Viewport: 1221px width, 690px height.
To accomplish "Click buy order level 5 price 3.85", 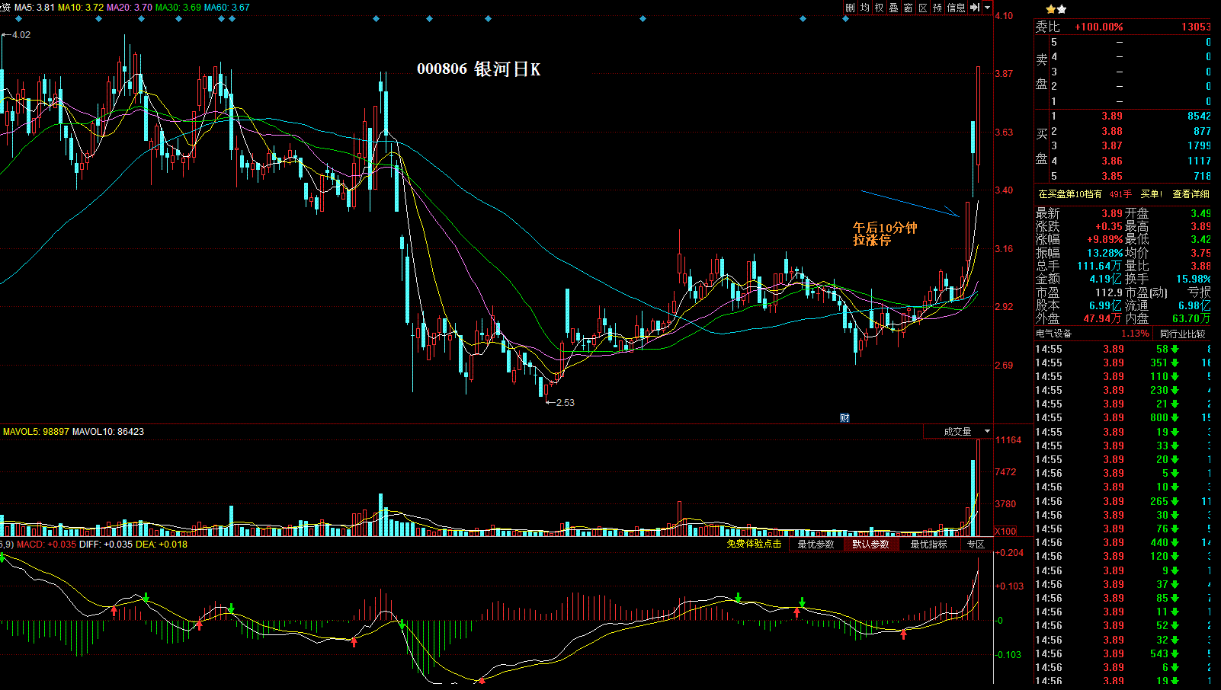I will click(x=1112, y=176).
